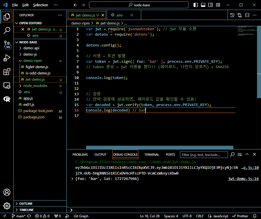Screen dimensions: 261x219
Task: Synchronize changes in status bar
Action: click(29, 216)
